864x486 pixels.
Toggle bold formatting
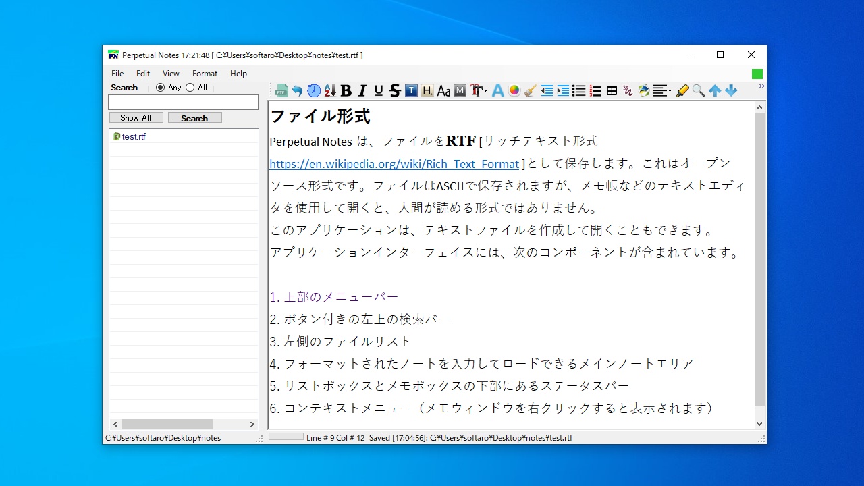click(346, 90)
